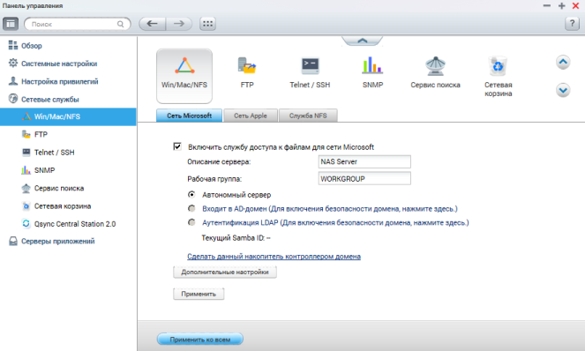The image size is (585, 351).
Task: Minimize the Панель управления window
Action: pyautogui.click(x=547, y=5)
